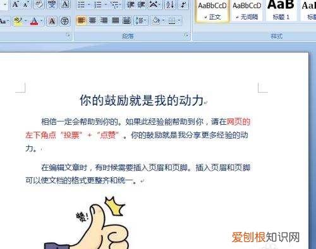
Task: Open the Phonetic Guide tool
Action: [52, 4]
